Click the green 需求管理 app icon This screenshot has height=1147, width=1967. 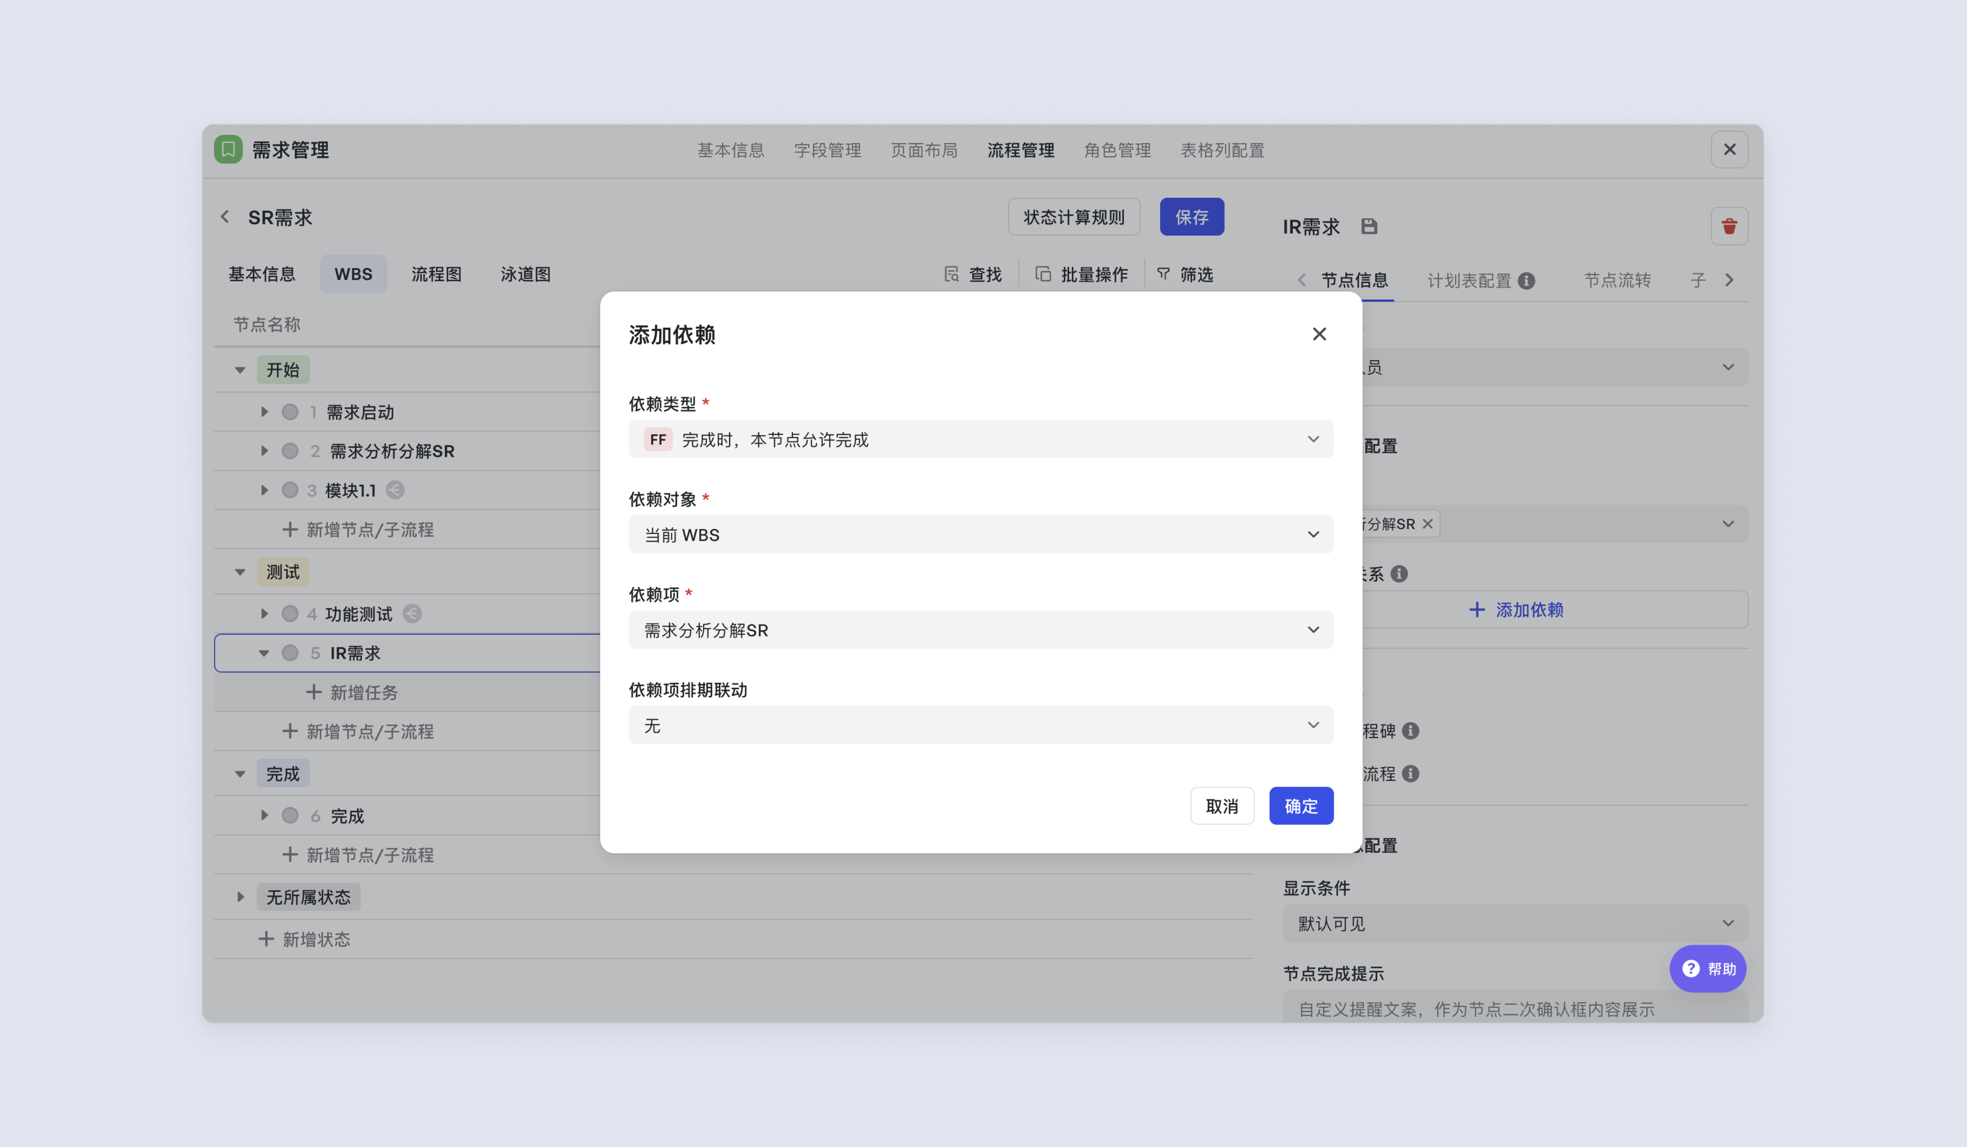(x=228, y=149)
